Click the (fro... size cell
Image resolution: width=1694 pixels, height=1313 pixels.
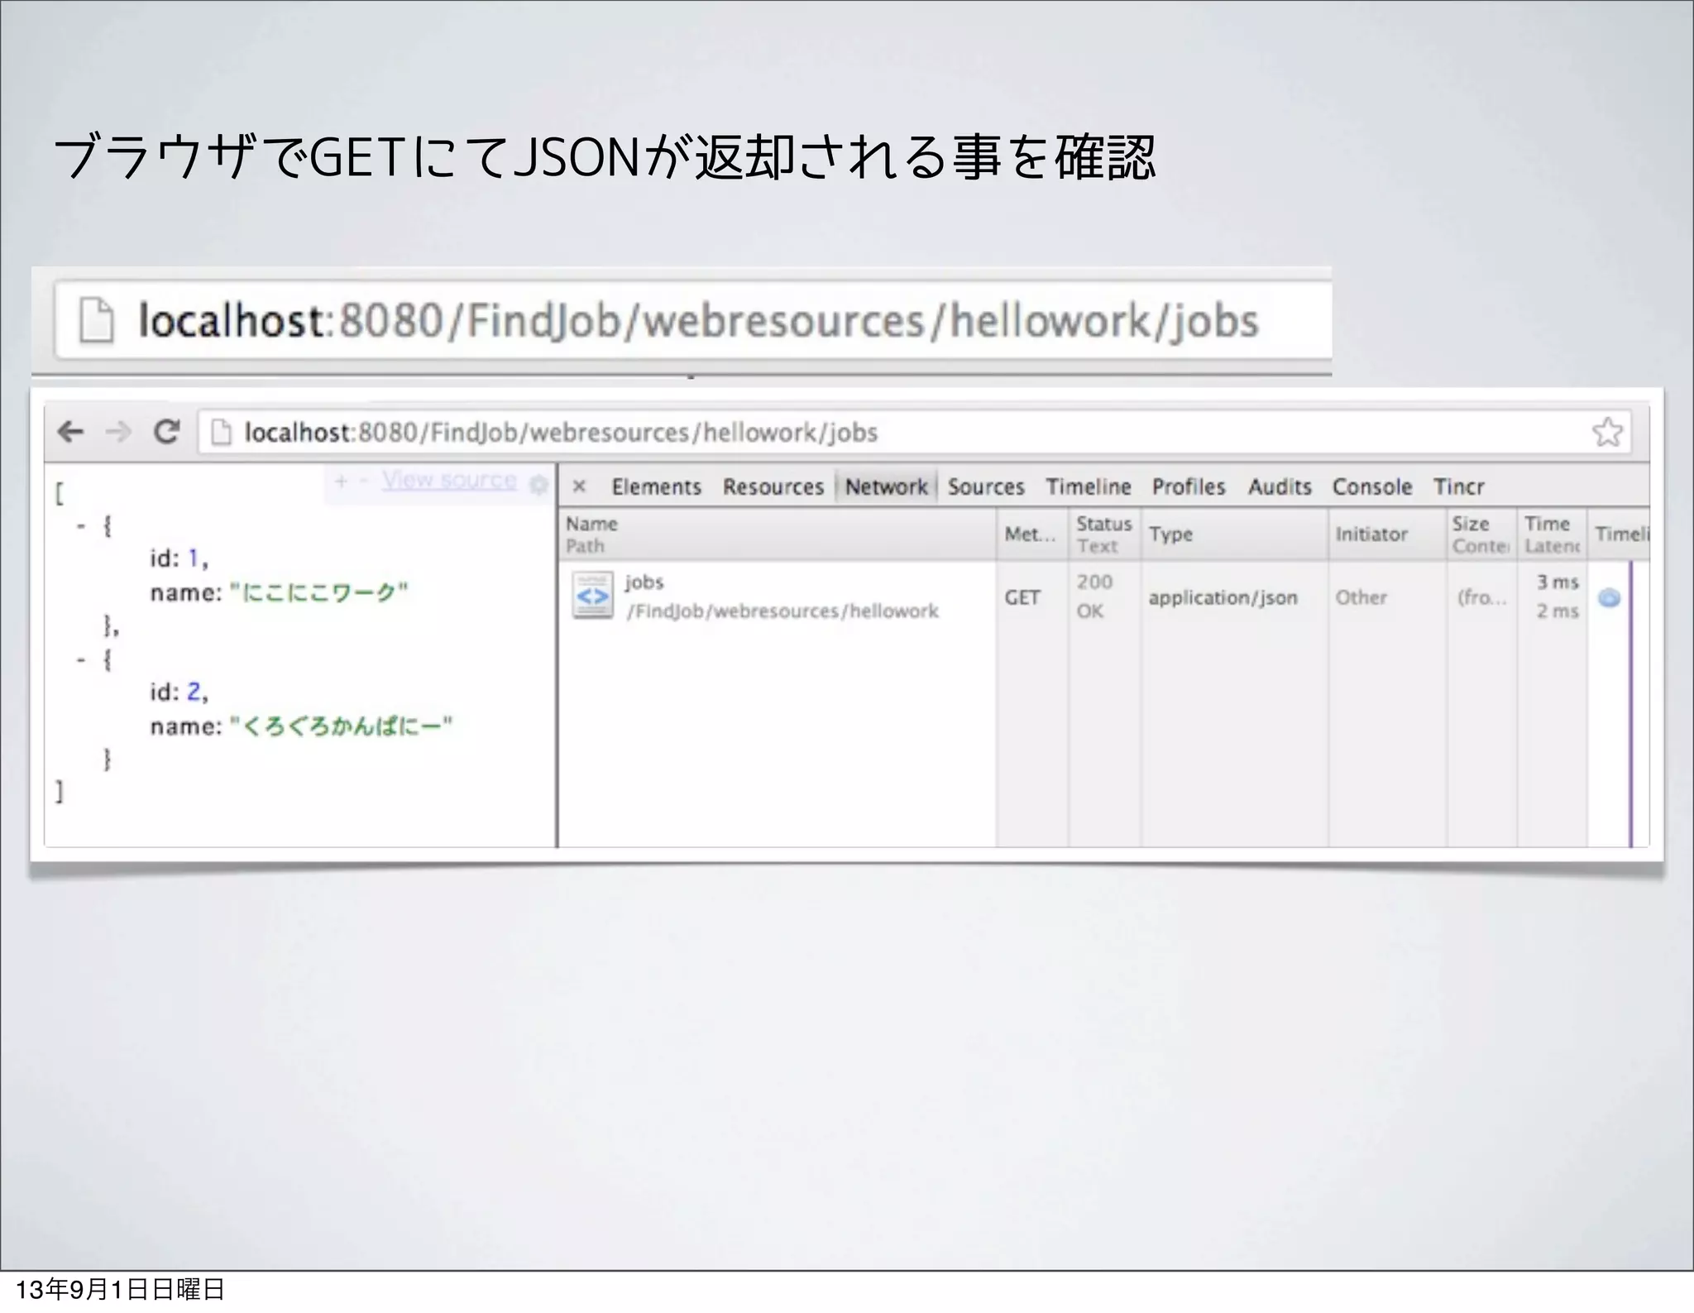tap(1482, 597)
